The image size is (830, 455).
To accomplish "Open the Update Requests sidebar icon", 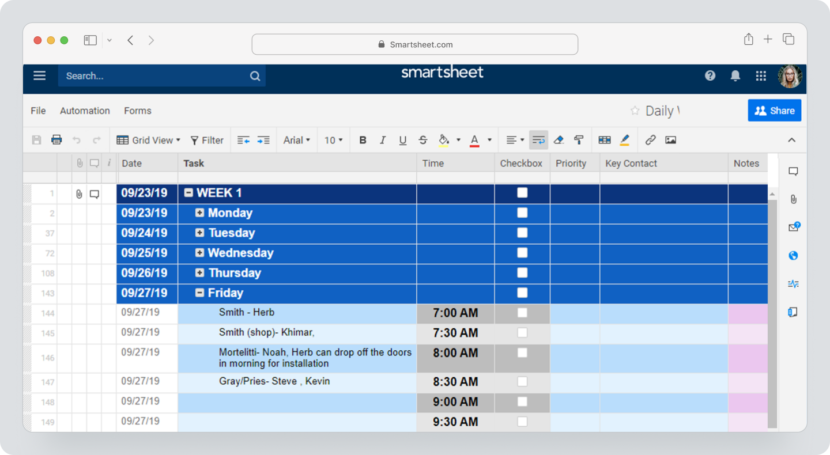I will (x=793, y=227).
